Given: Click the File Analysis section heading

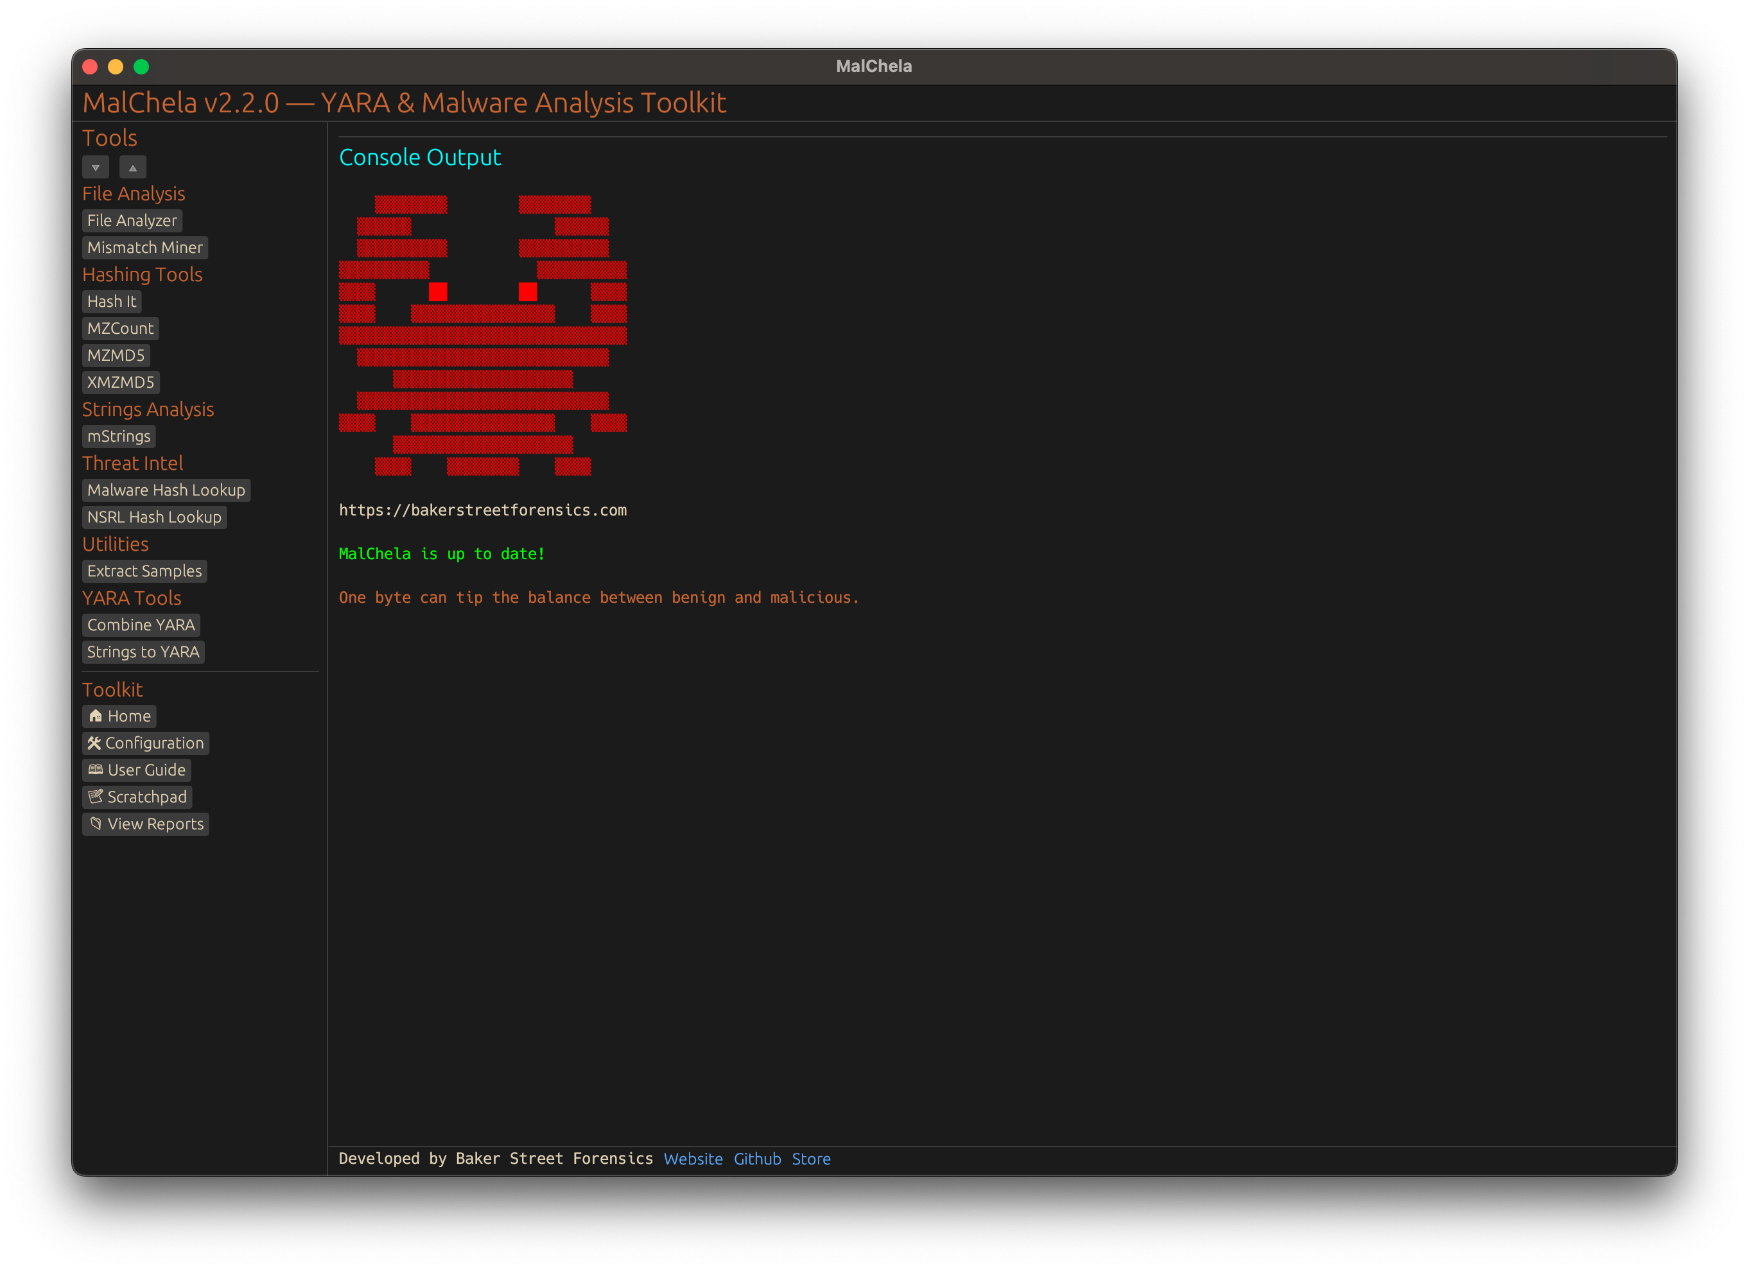Looking at the screenshot, I should 134,193.
